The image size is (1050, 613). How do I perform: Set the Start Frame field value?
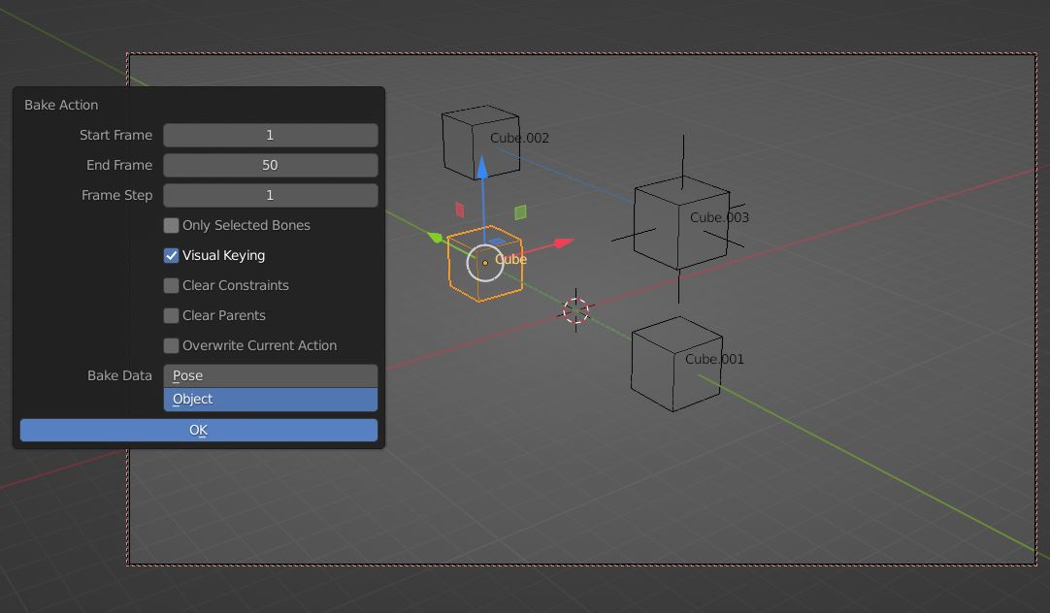tap(270, 135)
